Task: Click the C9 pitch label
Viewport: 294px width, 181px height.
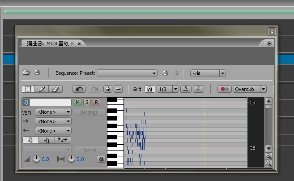Action: click(x=252, y=103)
